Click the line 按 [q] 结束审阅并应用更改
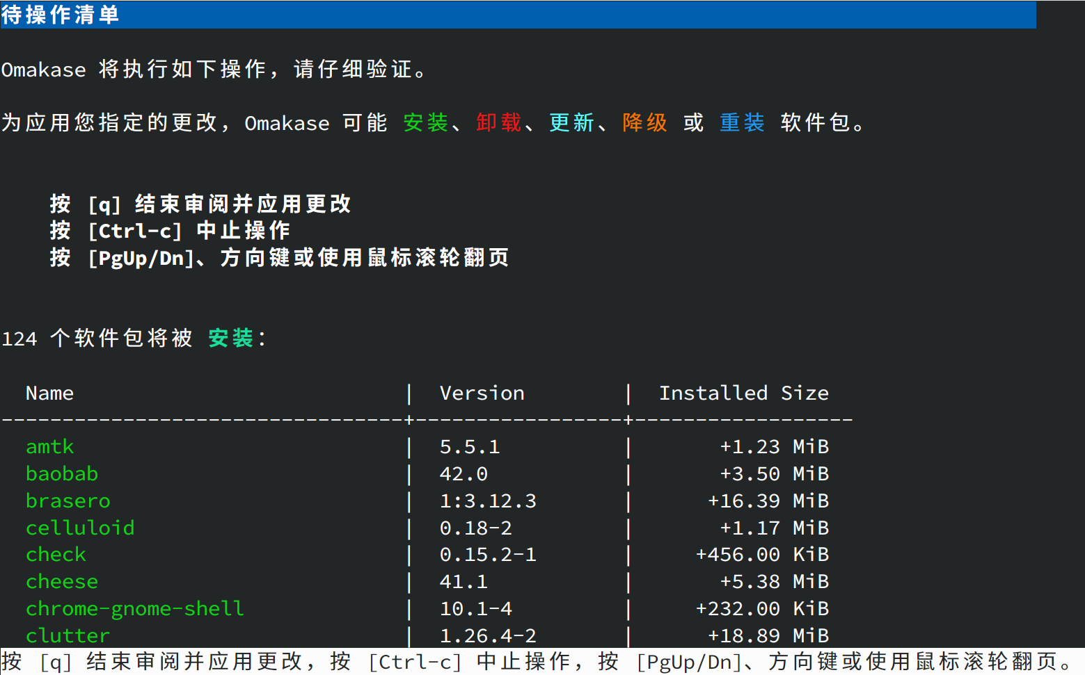Screen dimensions: 1085x675 200,204
